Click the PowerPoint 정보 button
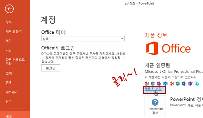This screenshot has height=118, width=203. point(155,106)
